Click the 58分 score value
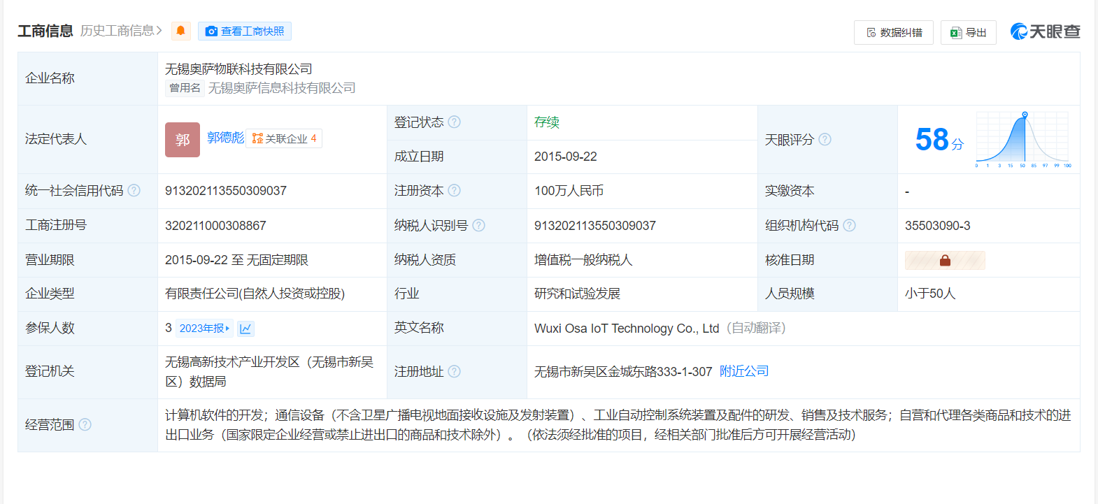This screenshot has width=1098, height=504. click(939, 140)
